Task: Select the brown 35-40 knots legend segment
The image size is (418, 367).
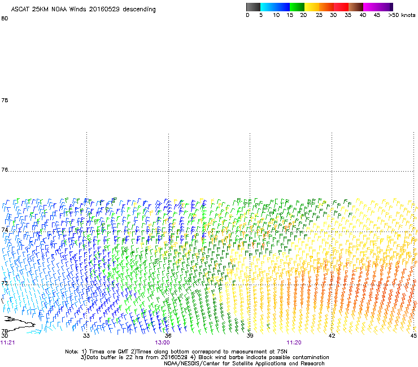Action: tap(356, 7)
